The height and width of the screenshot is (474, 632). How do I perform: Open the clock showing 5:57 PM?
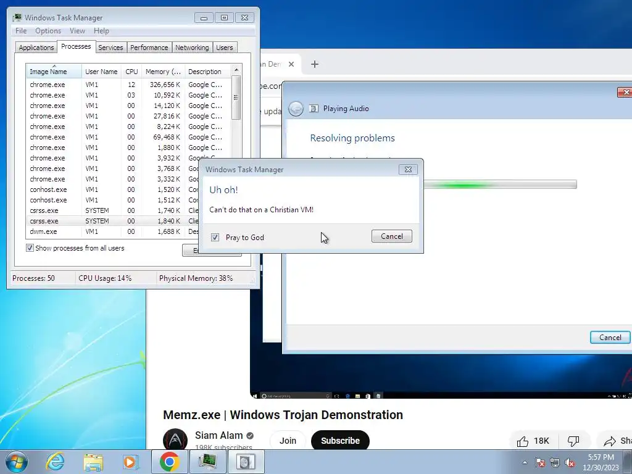click(601, 462)
